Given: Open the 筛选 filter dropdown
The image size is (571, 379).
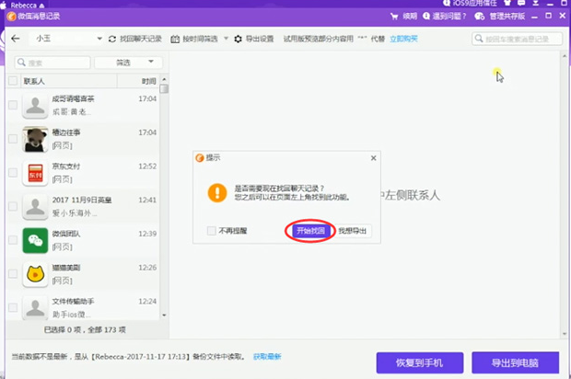Looking at the screenshot, I should click(128, 63).
